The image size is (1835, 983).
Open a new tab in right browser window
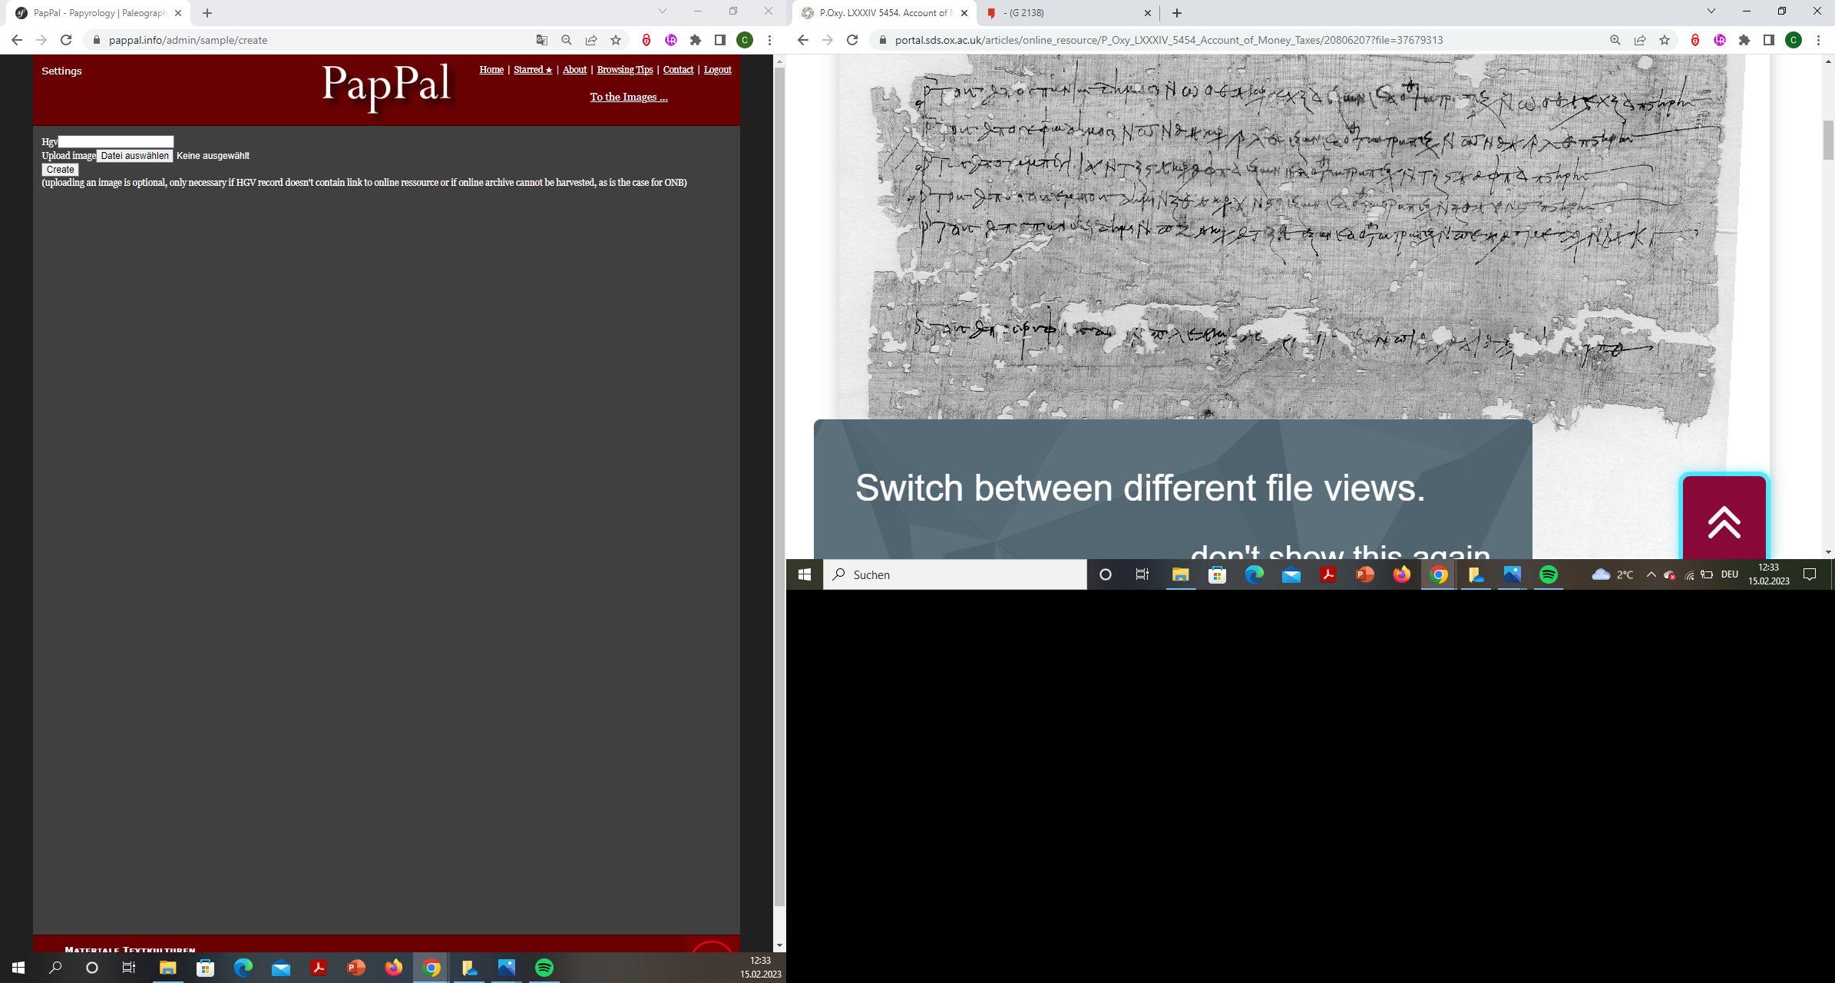click(x=1177, y=13)
